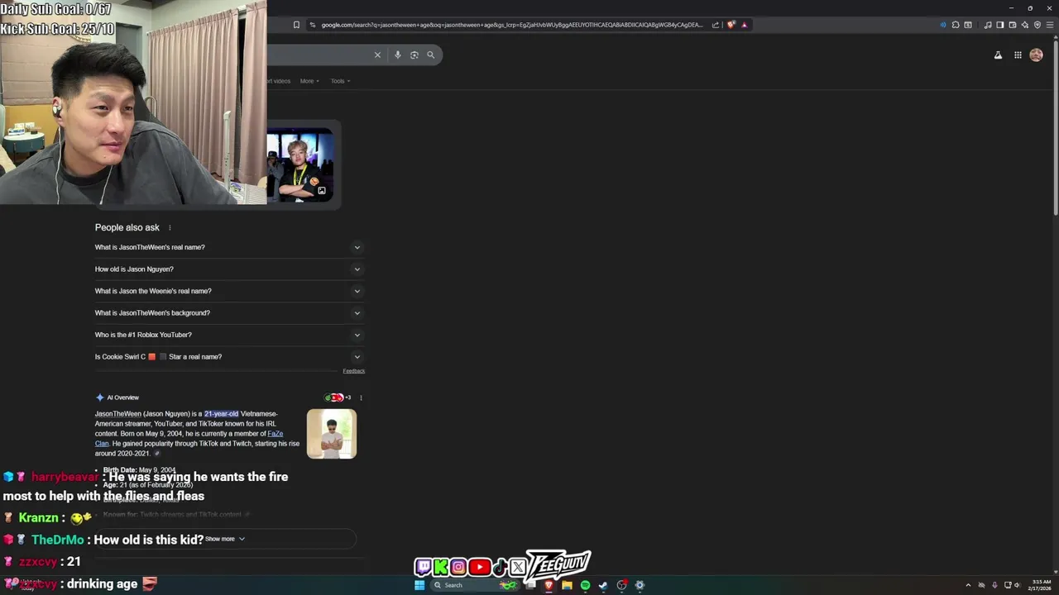The height and width of the screenshot is (595, 1059).
Task: Open the Windows Start menu
Action: point(419,585)
